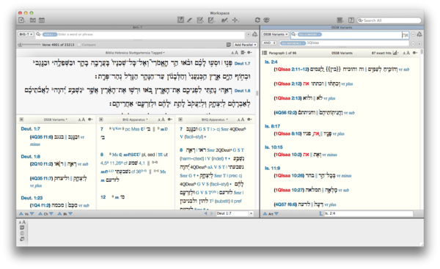Open the globe atlas icon
Viewport: 440px width, 269px height.
pyautogui.click(x=267, y=20)
